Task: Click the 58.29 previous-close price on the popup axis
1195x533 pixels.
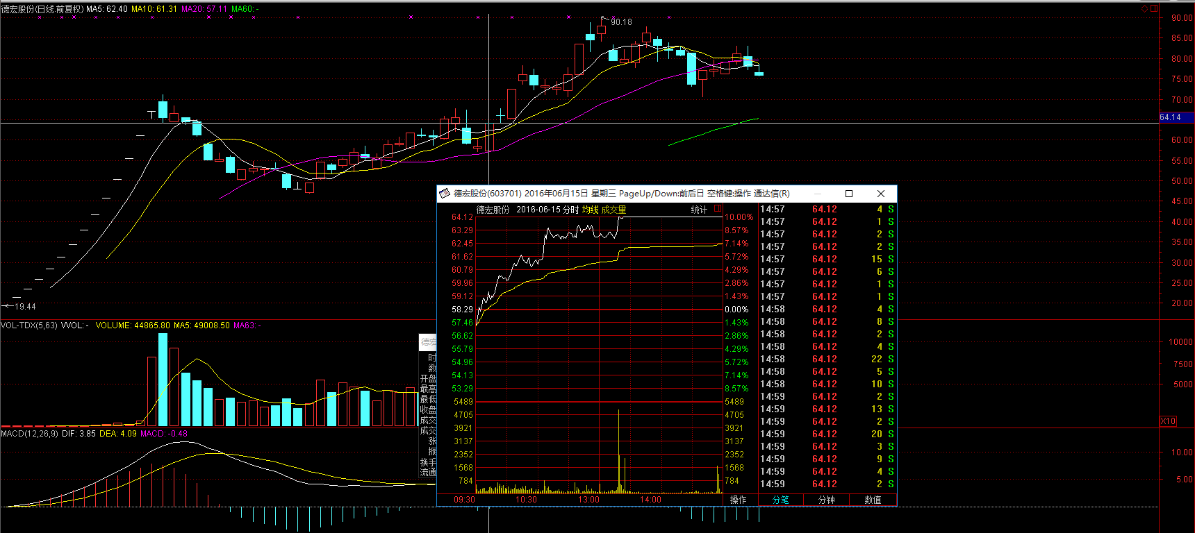Action: 462,310
